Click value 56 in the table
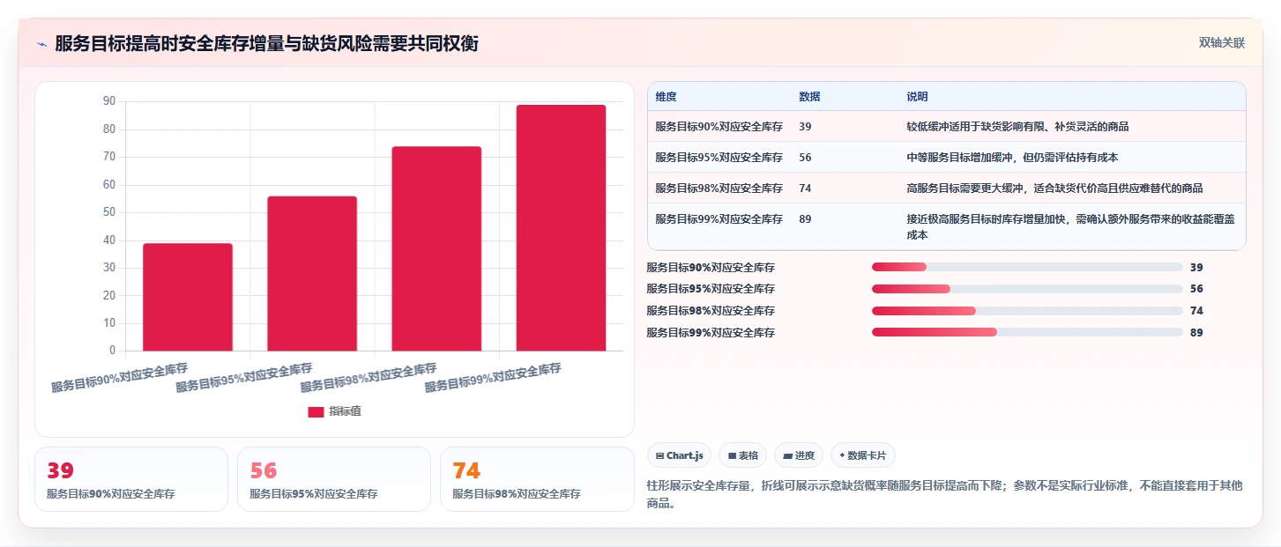 point(805,158)
